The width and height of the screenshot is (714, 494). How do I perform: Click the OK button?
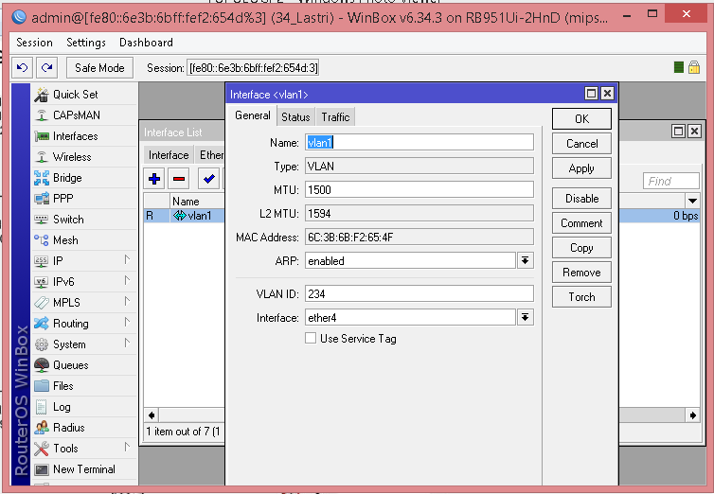581,118
